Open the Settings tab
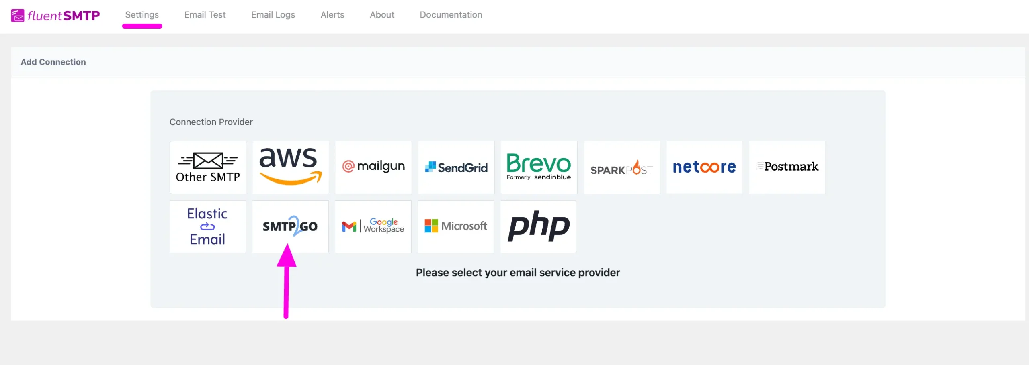Screen dimensions: 1029x365 [142, 15]
